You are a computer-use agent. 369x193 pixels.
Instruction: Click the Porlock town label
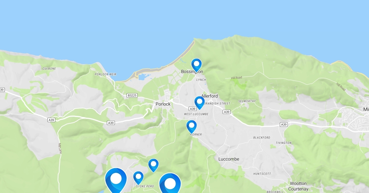click(163, 104)
